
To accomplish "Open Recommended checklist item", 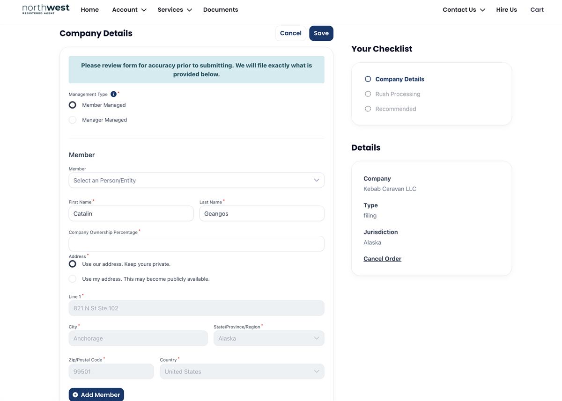I will coord(395,109).
